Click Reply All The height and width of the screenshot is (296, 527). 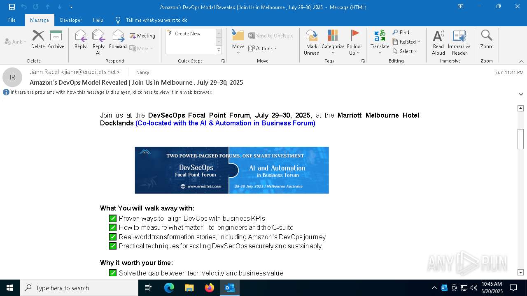point(98,42)
